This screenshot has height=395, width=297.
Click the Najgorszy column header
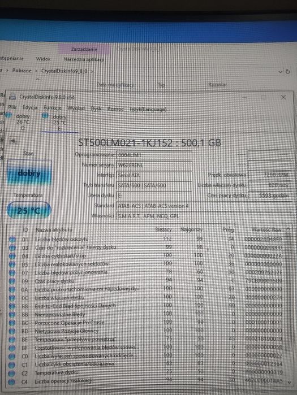point(191,229)
